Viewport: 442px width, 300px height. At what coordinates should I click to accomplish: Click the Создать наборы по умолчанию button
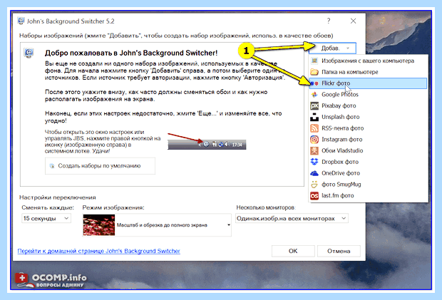coord(100,166)
